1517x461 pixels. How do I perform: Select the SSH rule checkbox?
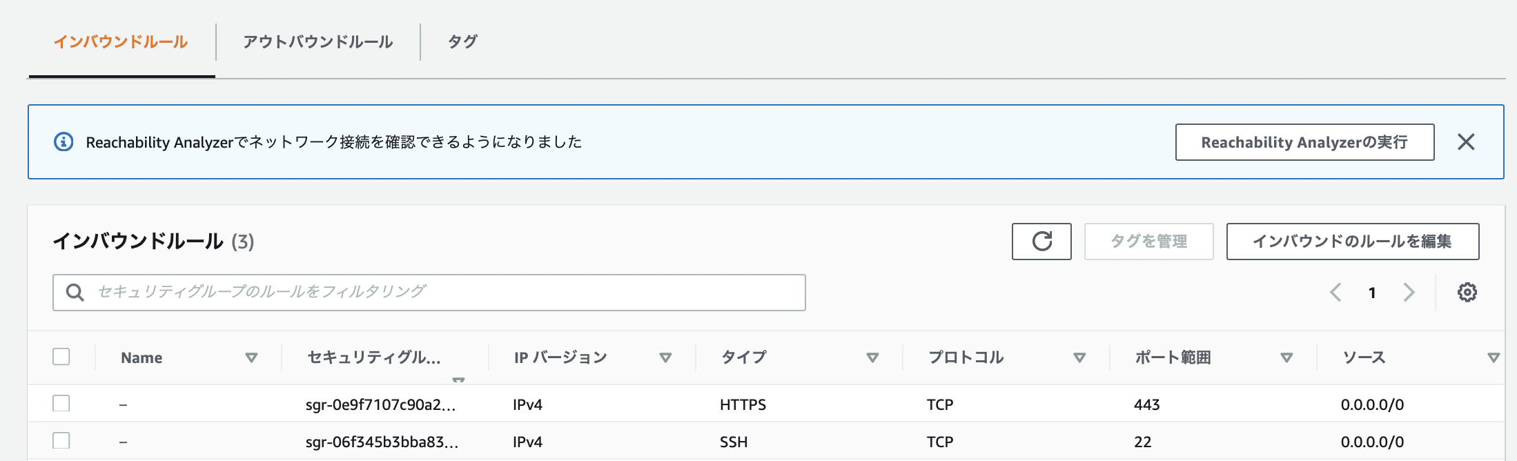[61, 441]
